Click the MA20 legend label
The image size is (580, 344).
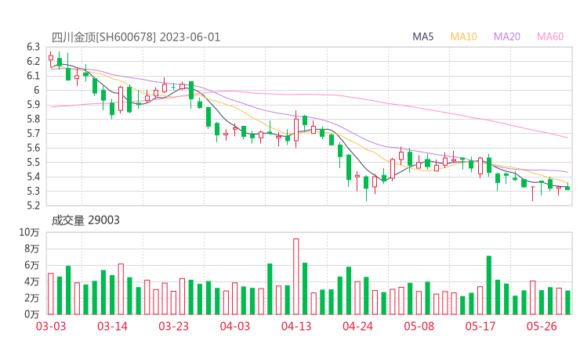(x=507, y=37)
